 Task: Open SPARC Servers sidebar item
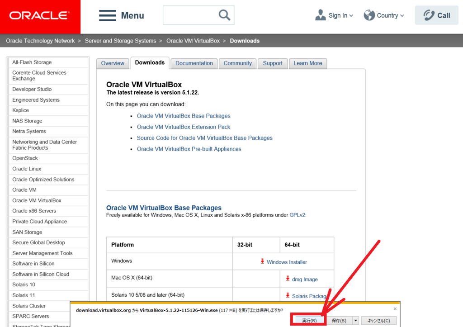coord(30,316)
